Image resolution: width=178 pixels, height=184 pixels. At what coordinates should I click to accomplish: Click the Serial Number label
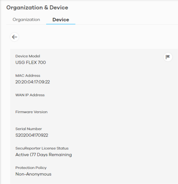pos(29,129)
